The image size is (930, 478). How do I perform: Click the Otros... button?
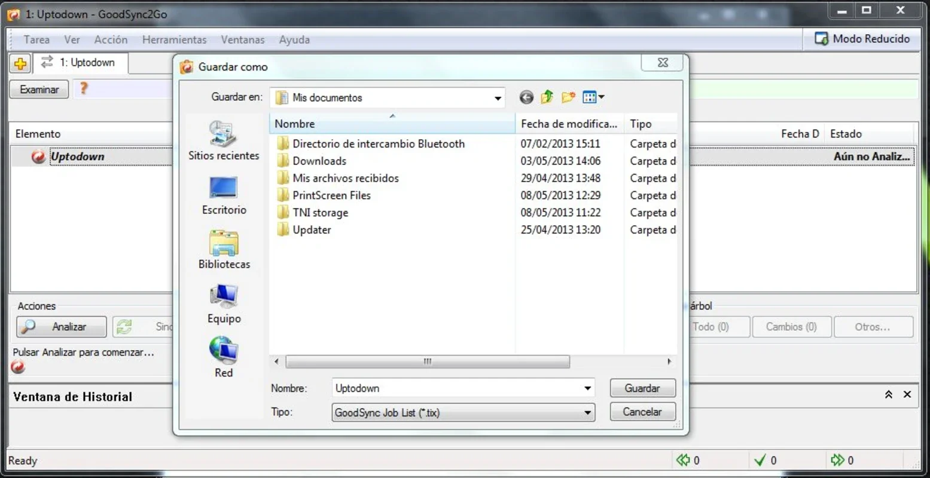[x=873, y=327]
